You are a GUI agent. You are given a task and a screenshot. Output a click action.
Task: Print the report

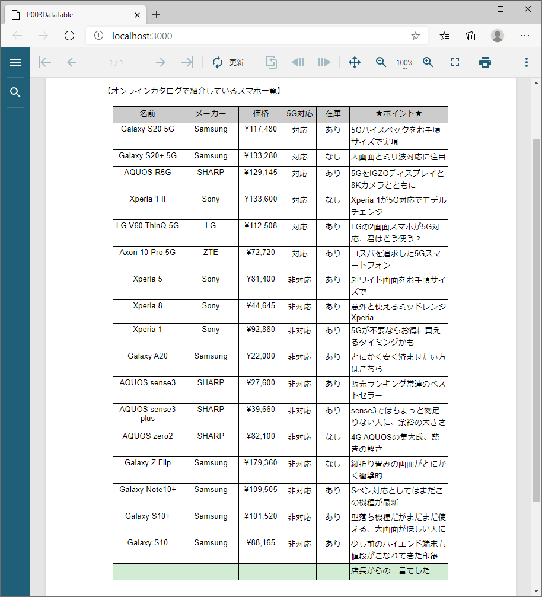[x=485, y=62]
